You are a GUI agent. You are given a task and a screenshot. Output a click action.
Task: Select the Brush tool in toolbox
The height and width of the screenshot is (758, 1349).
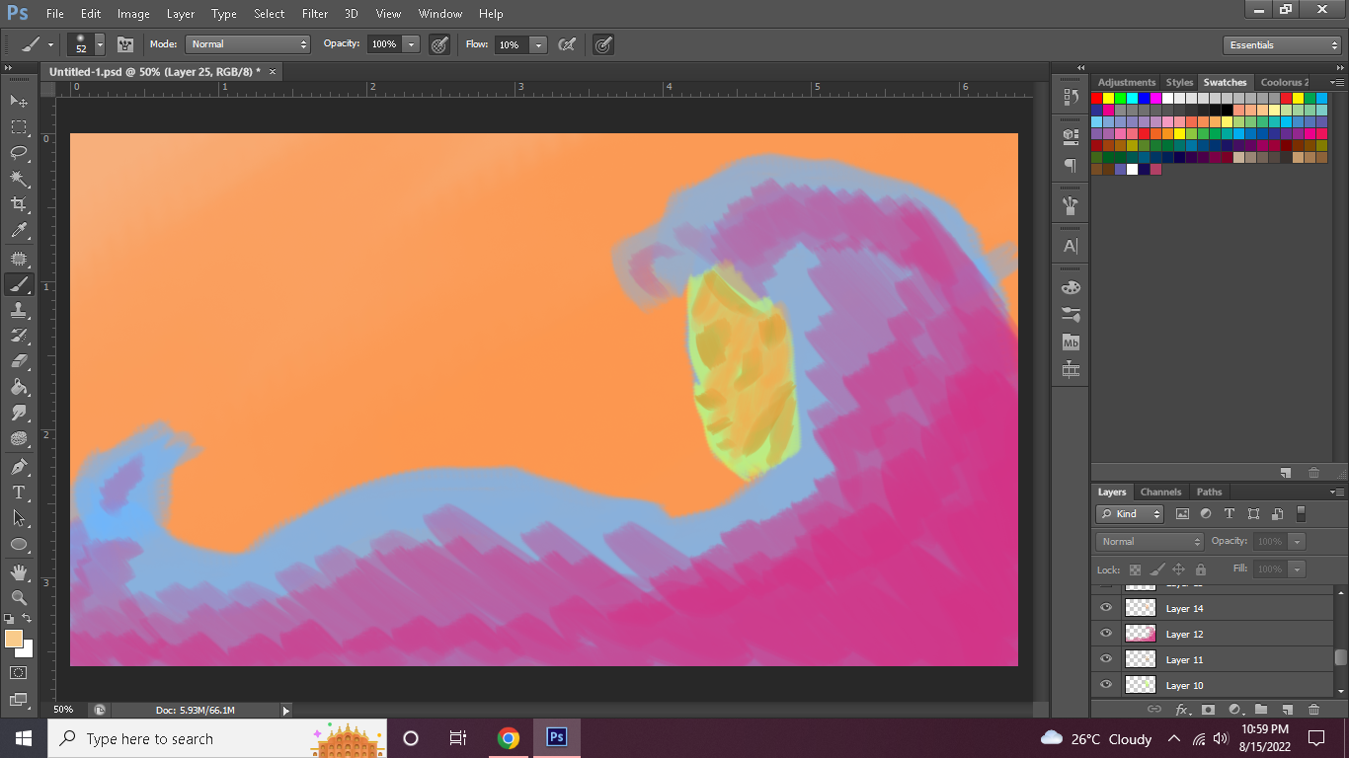tap(19, 284)
